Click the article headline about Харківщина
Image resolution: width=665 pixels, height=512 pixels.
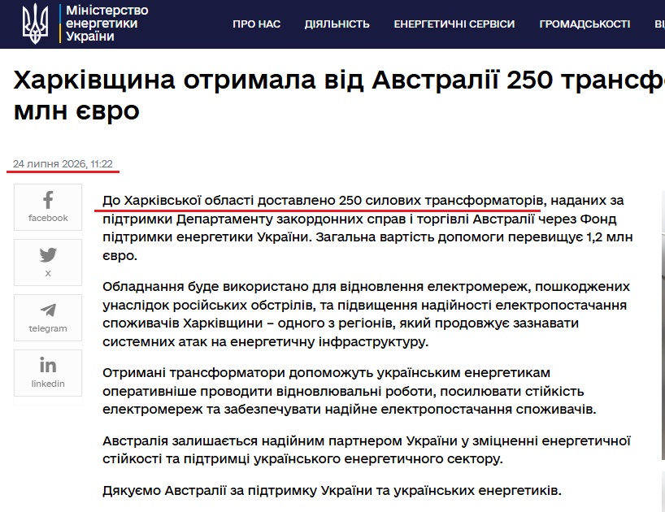[x=339, y=95]
